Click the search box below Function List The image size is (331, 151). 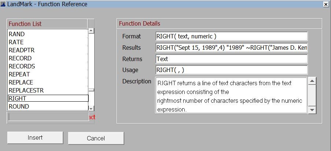[x=48, y=117]
